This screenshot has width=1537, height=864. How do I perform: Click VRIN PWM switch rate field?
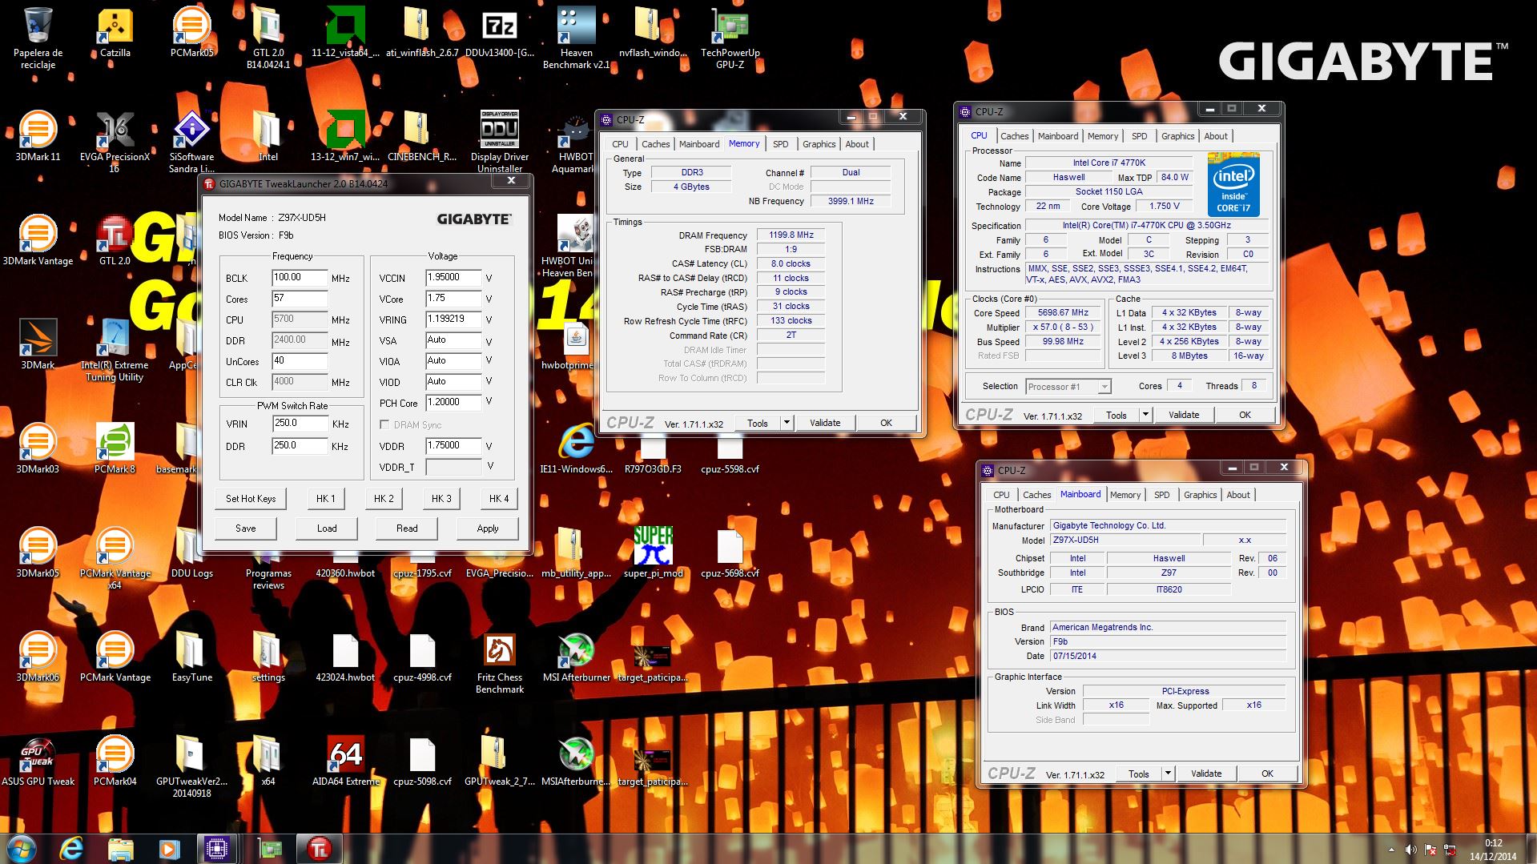[x=300, y=424]
